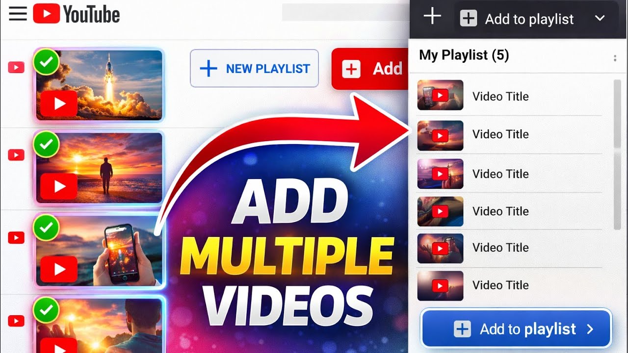Select the last Video Title row in the playlist
Image resolution: width=628 pixels, height=353 pixels.
(x=509, y=285)
